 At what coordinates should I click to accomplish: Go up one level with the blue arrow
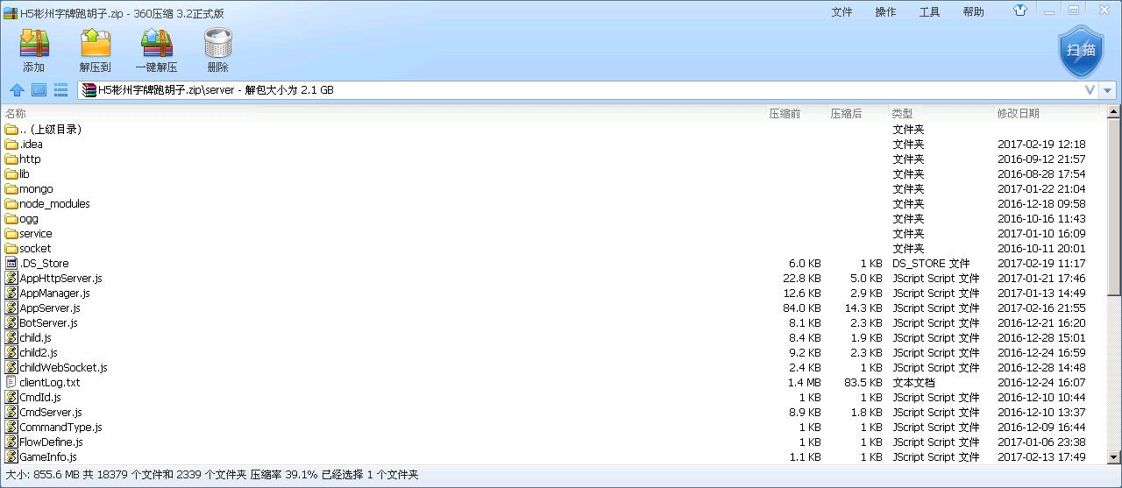(16, 90)
